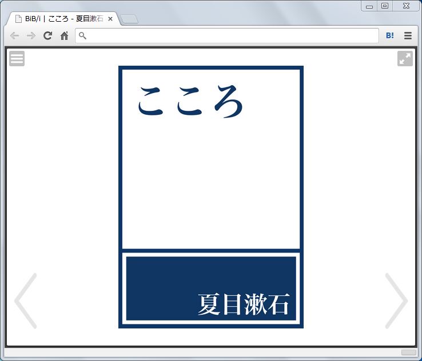Click the browser back button
Viewport: 422px width, 361px height.
coord(14,35)
